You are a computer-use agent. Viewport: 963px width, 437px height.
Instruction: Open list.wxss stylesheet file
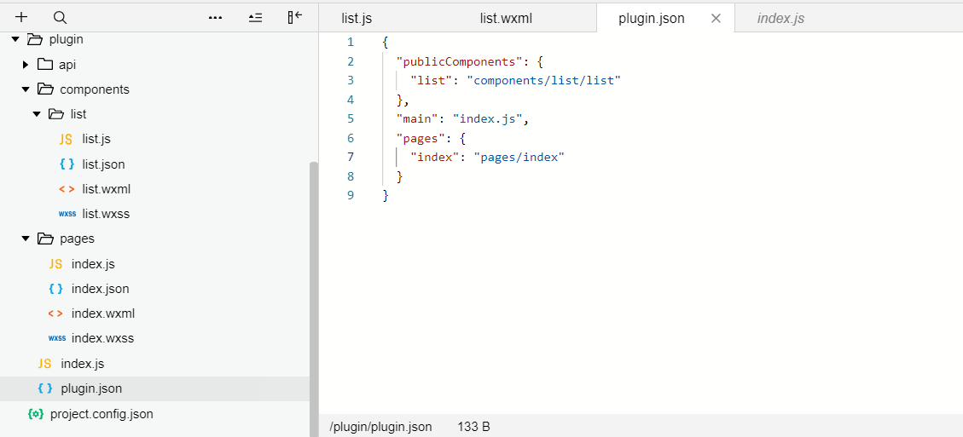(106, 214)
